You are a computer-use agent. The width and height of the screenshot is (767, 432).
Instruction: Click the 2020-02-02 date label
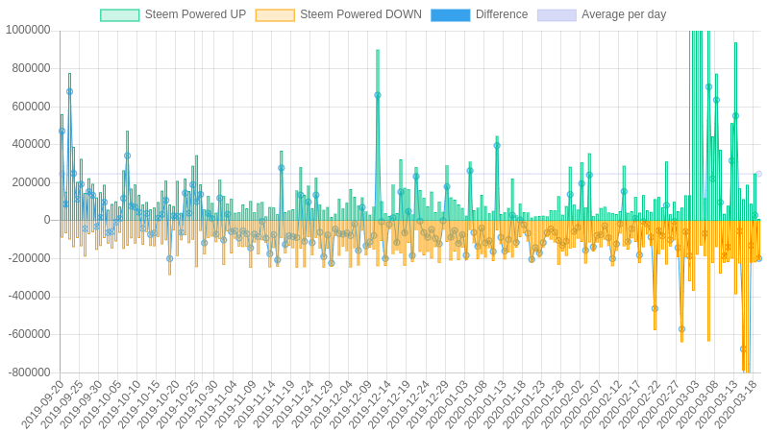(x=562, y=404)
